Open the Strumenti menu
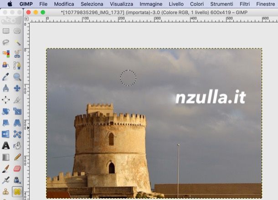The width and height of the screenshot is (278, 200). [221, 4]
